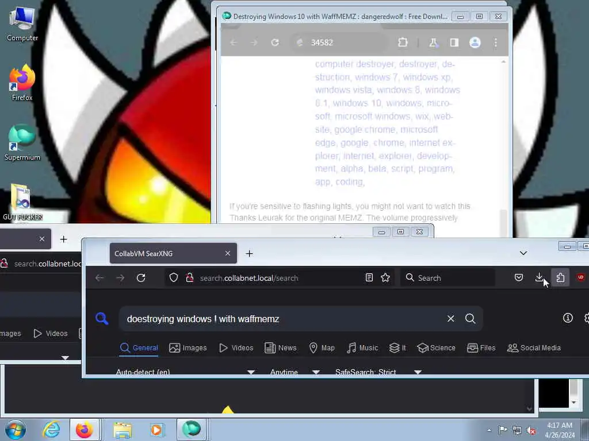Go forward in the Supermium window
The height and width of the screenshot is (441, 589).
click(254, 42)
